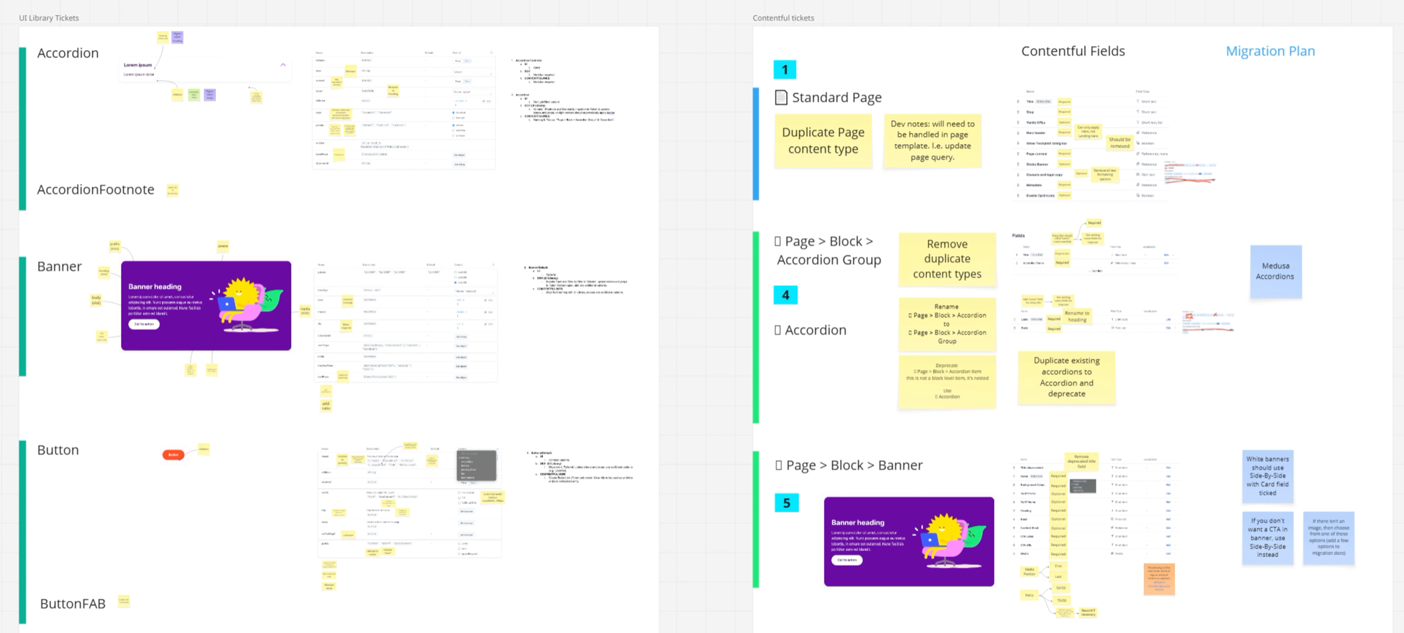Click the red Button pill sample
The width and height of the screenshot is (1404, 633).
tap(173, 454)
